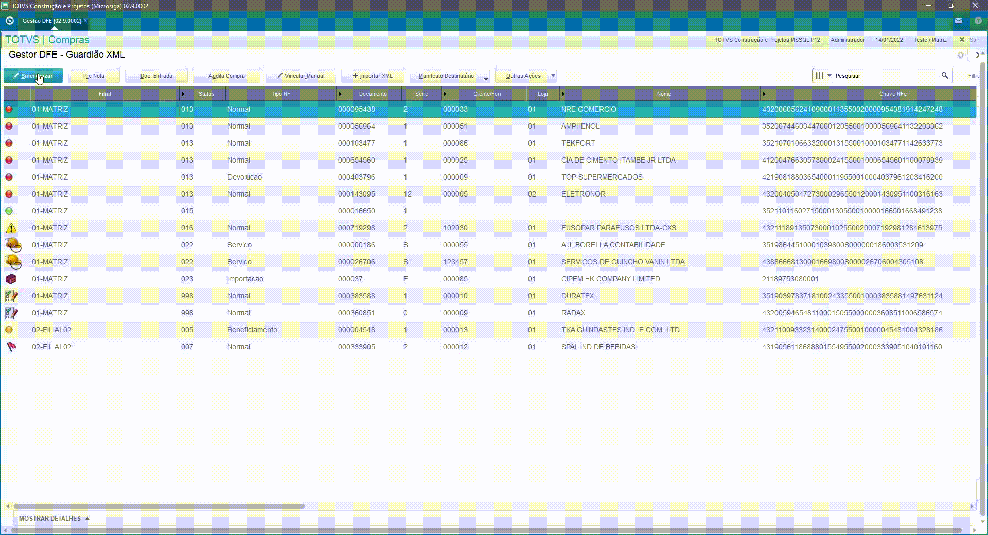Click the red status dot on TOP SUPERMERCADOS row
988x535 pixels.
click(x=9, y=177)
